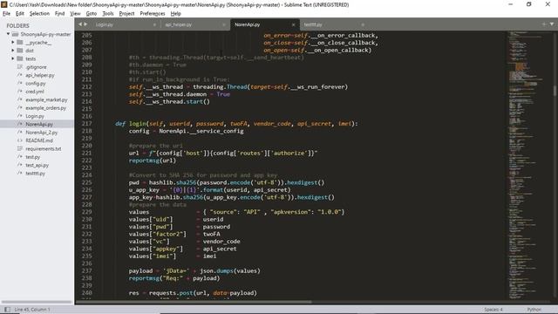Open the Goto menu
The image size is (558, 314).
point(92,14)
